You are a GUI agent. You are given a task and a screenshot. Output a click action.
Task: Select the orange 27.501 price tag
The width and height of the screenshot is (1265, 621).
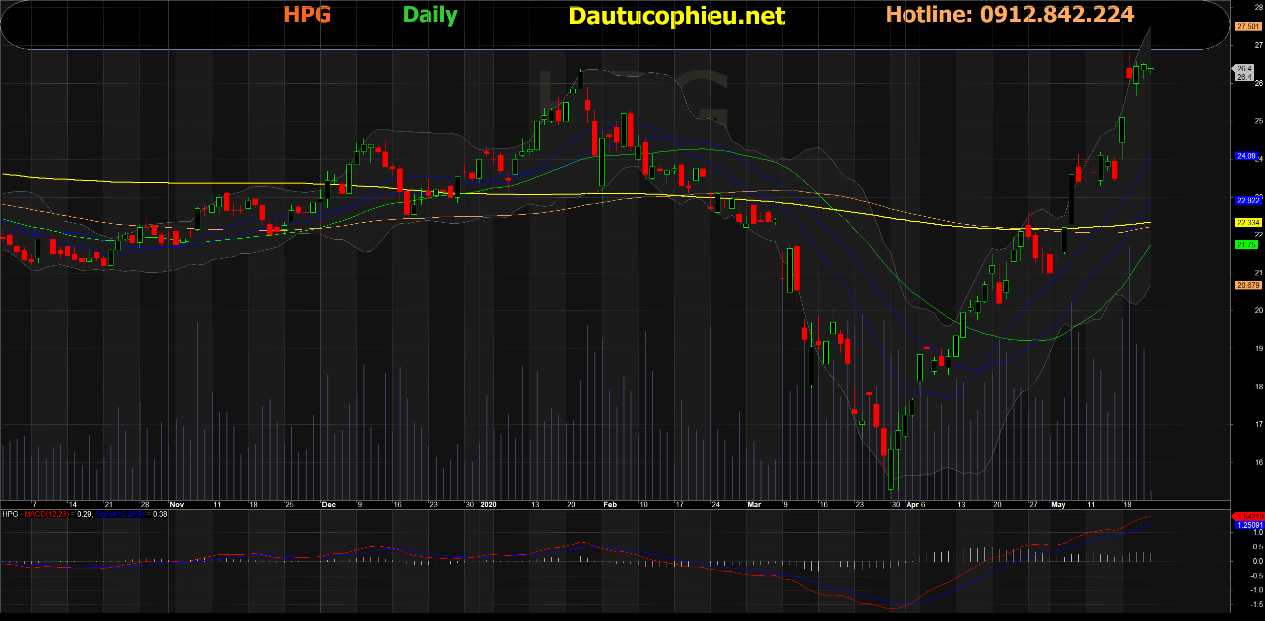coord(1248,27)
